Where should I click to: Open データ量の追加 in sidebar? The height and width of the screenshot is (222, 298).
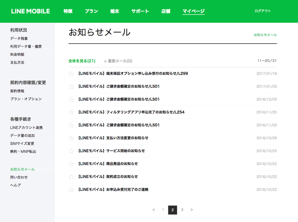pyautogui.click(x=23, y=136)
